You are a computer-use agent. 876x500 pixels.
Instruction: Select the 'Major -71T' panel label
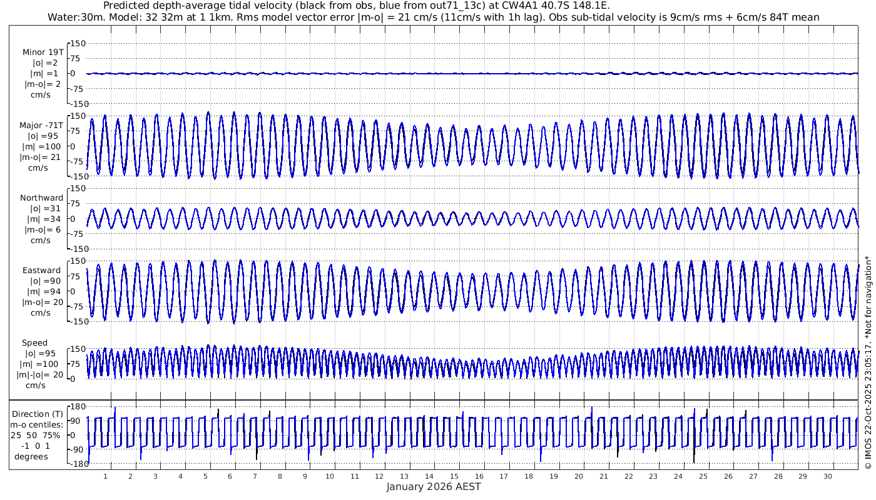(41, 125)
